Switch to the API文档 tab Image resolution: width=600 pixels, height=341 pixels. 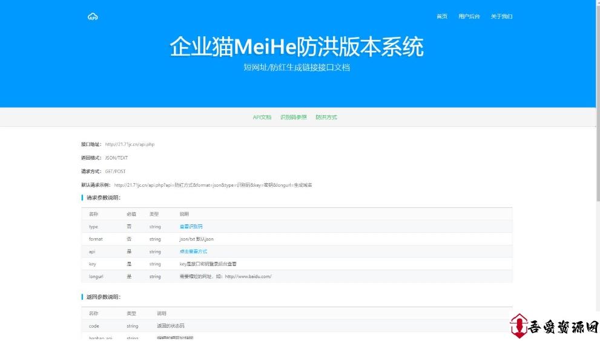click(262, 117)
